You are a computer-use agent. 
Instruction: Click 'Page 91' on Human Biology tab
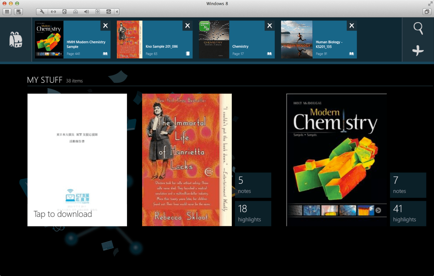[321, 54]
